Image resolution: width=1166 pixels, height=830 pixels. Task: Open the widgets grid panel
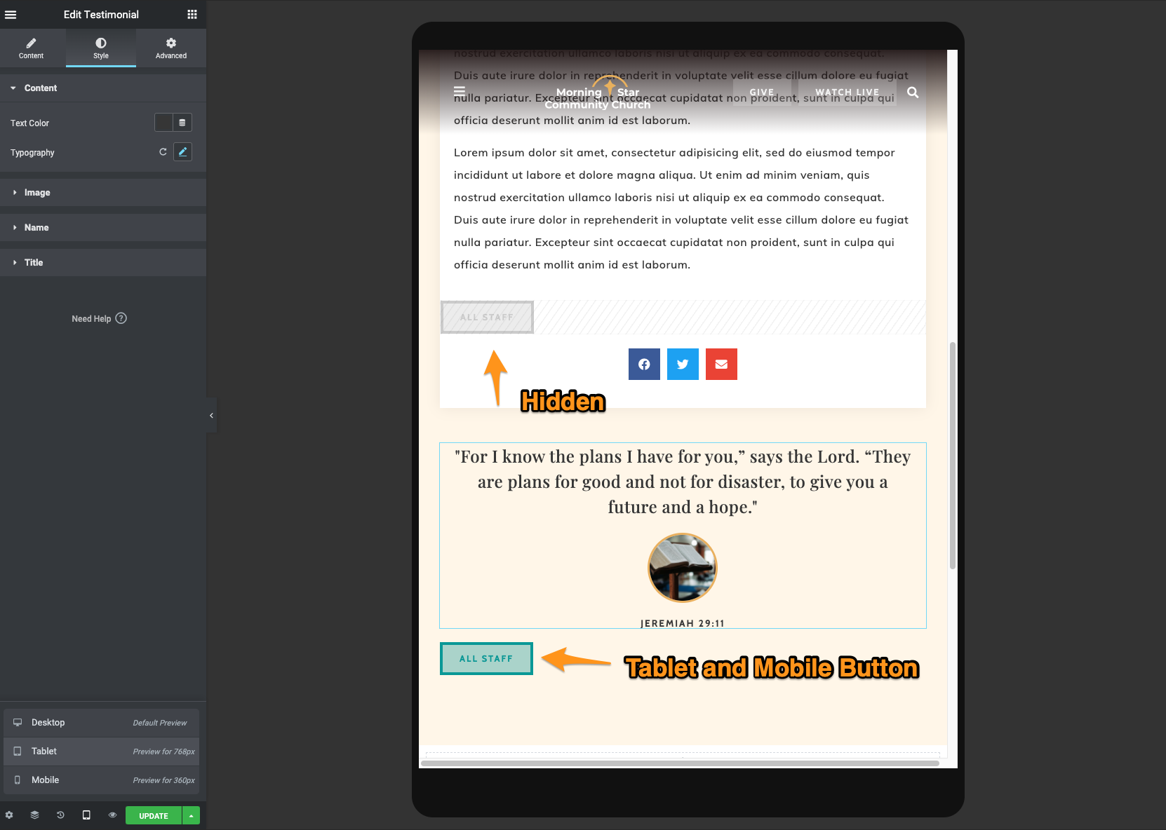point(192,15)
